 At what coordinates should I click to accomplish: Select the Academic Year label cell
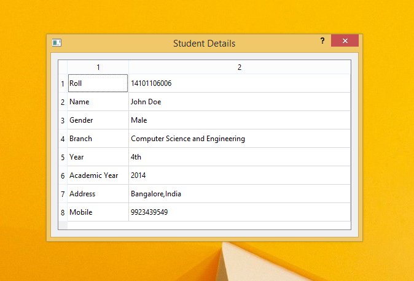(98, 175)
